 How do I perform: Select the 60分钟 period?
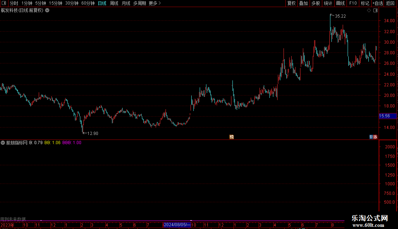(x=88, y=3)
